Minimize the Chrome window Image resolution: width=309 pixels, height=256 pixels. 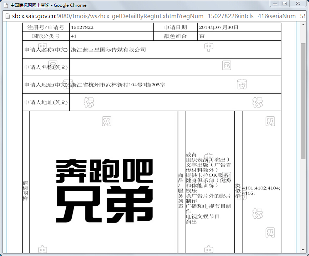275,4
